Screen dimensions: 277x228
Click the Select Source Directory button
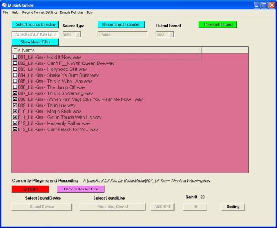(x=35, y=24)
